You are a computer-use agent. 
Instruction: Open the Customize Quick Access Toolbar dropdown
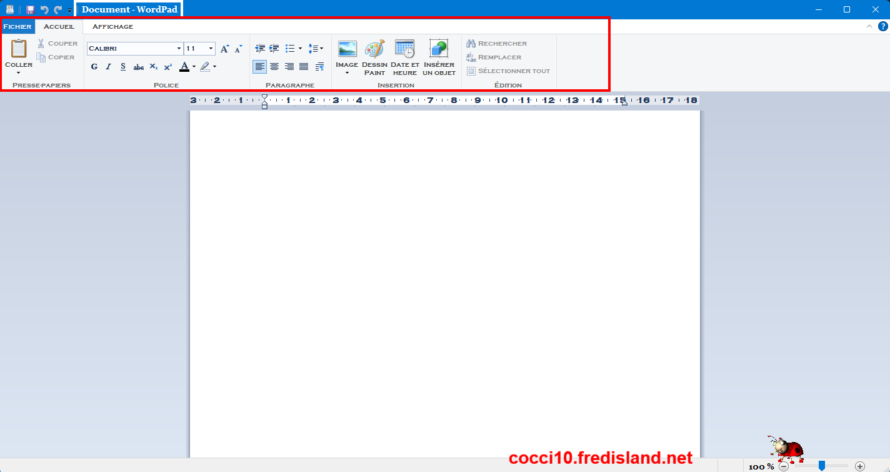point(69,11)
